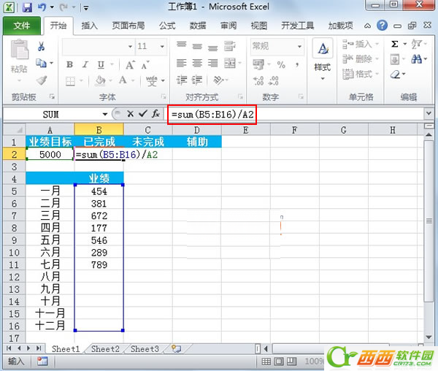The image size is (438, 371).
Task: Click the Format Painter brush icon
Action: [42, 80]
